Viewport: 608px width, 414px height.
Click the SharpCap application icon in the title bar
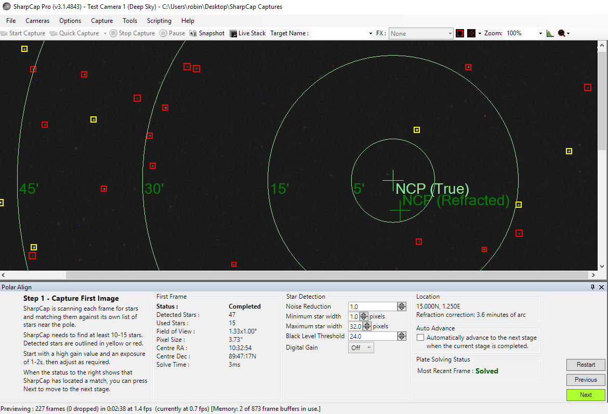point(7,7)
